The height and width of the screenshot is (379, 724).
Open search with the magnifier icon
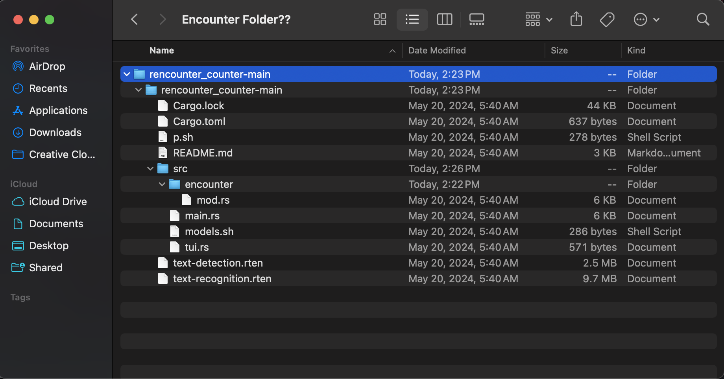[703, 19]
